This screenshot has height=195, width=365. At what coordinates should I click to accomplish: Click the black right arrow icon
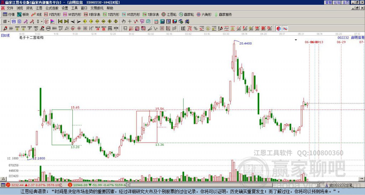(79, 21)
